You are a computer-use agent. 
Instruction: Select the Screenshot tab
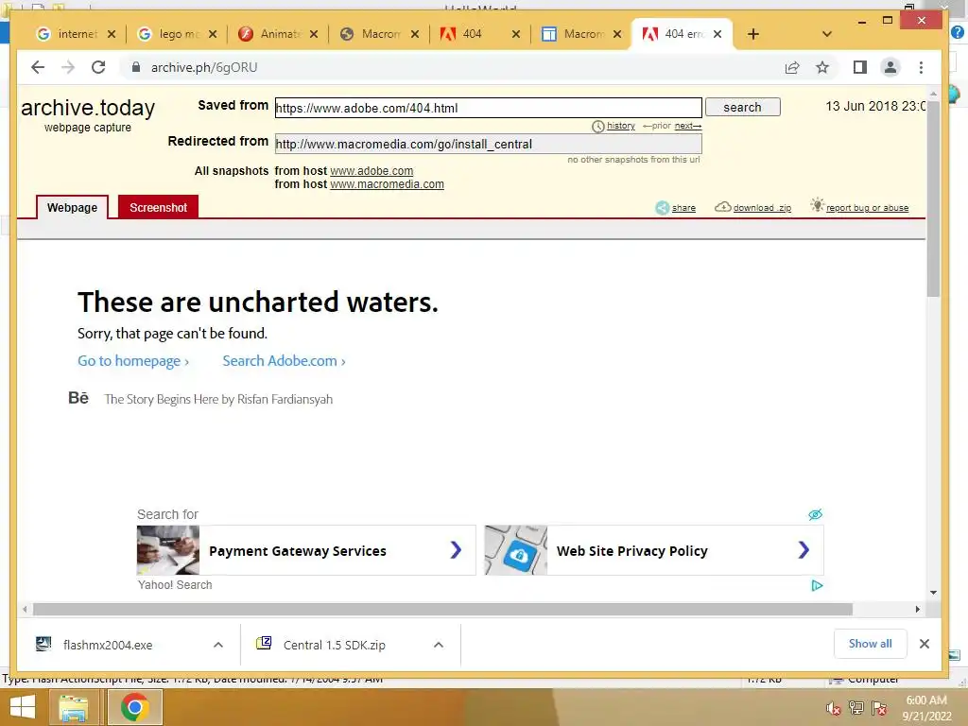pyautogui.click(x=158, y=207)
